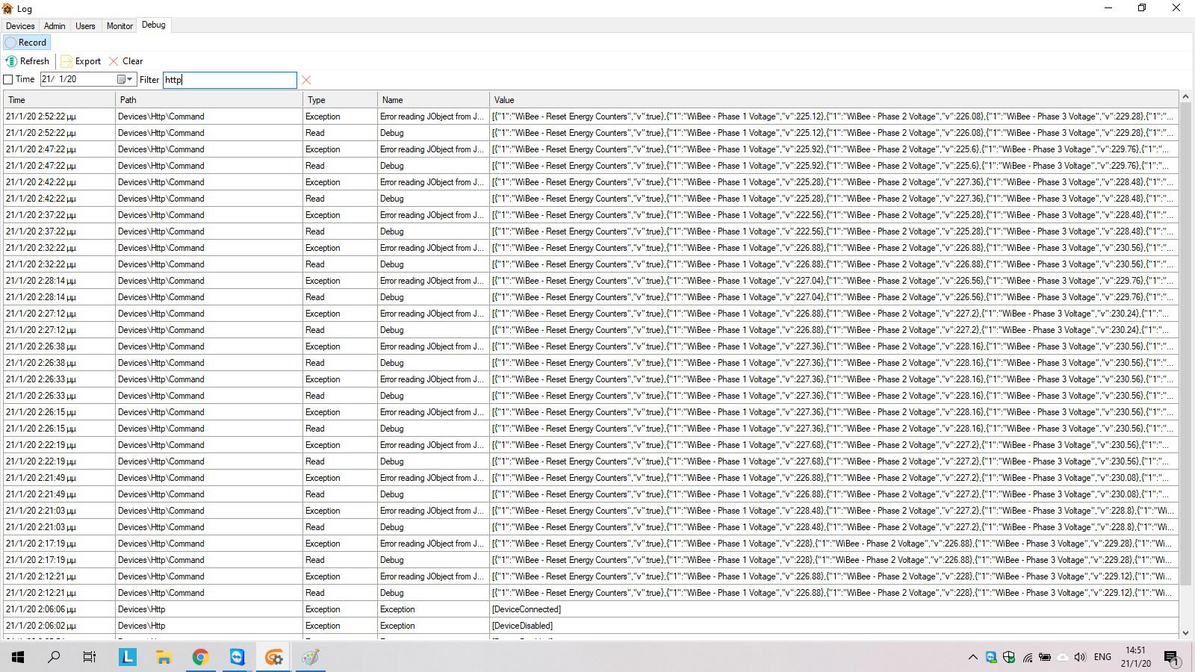This screenshot has height=672, width=1195.
Task: Clear the log with the Clear button
Action: [x=125, y=61]
